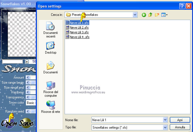Decrease Hardness with left arrow
Image resolution: width=193 pixels, height=132 pixels.
click(x=28, y=92)
